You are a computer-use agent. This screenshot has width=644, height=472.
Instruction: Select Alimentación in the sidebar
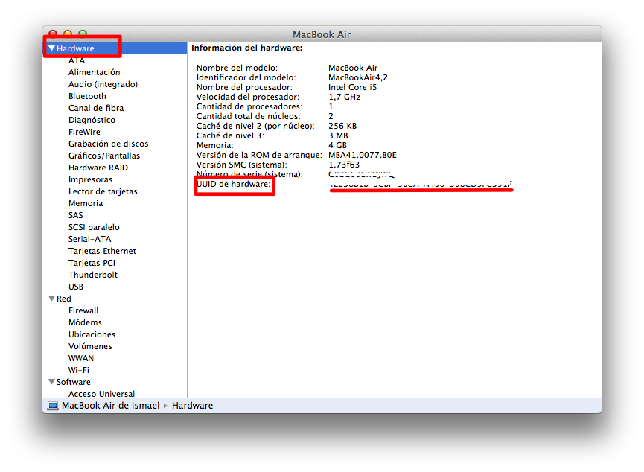[x=95, y=72]
